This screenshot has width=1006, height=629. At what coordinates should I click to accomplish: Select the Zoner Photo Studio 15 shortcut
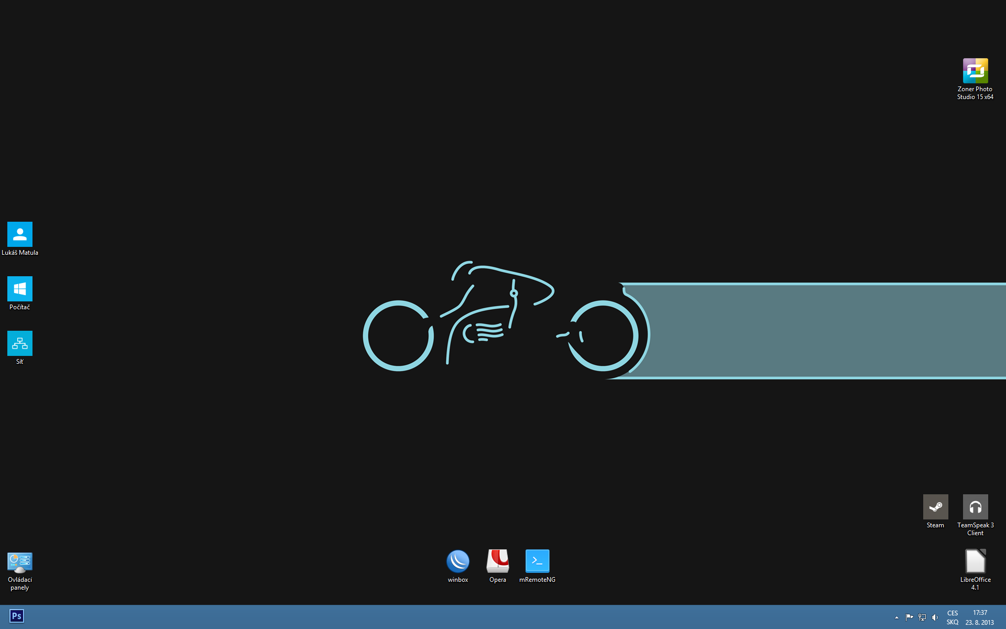[x=975, y=71]
